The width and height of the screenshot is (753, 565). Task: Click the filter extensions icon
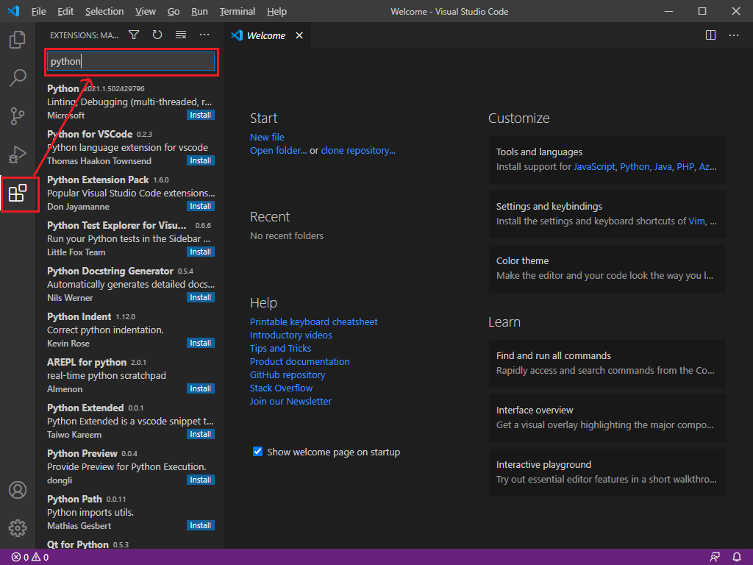(x=134, y=35)
